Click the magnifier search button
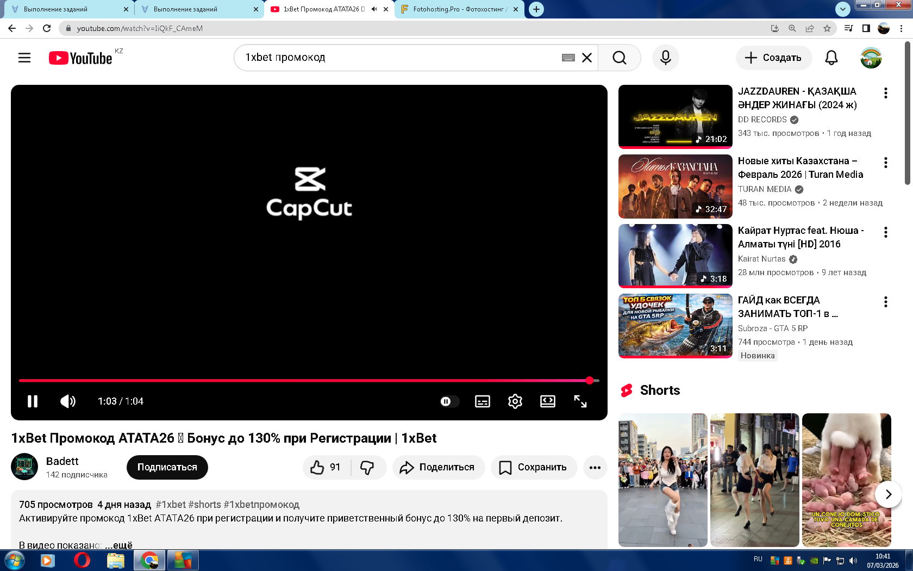The height and width of the screenshot is (571, 913). 620,58
